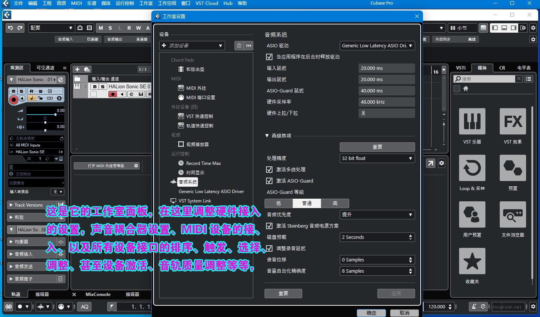Viewport: 540px width, 317px height.
Task: Switch to the VSTi tab
Action: tap(461, 68)
